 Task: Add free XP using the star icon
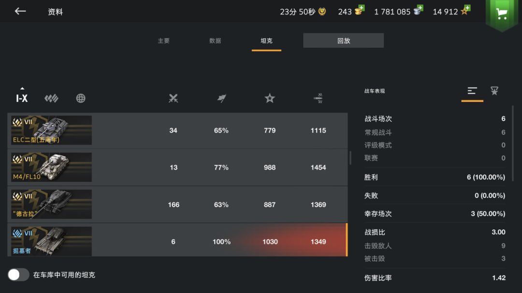pos(465,11)
